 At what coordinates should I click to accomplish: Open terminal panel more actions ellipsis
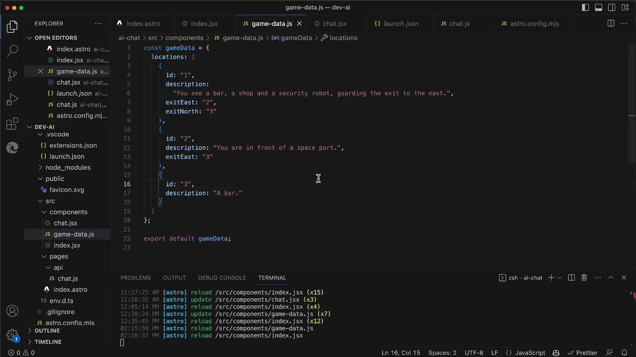coord(598,278)
